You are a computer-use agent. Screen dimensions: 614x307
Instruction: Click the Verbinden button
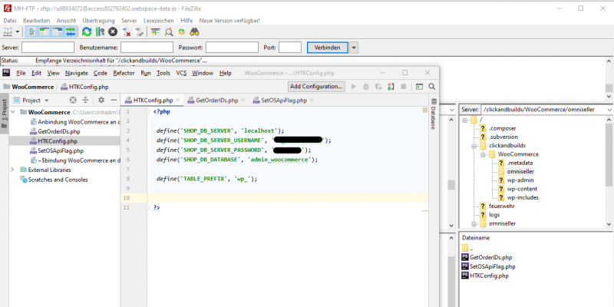326,48
